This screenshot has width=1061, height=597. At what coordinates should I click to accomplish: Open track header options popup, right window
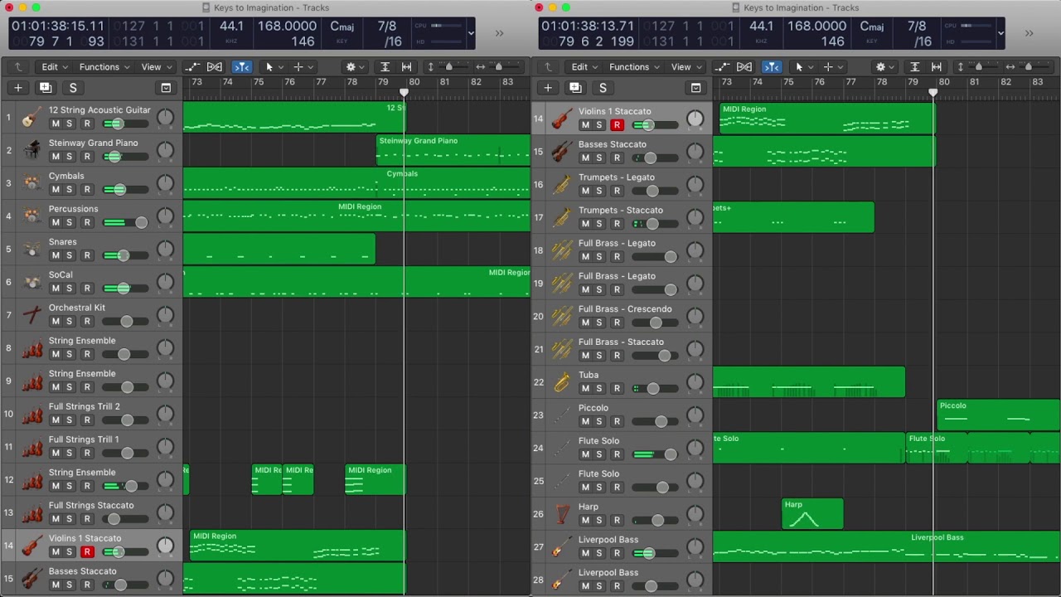pos(696,88)
